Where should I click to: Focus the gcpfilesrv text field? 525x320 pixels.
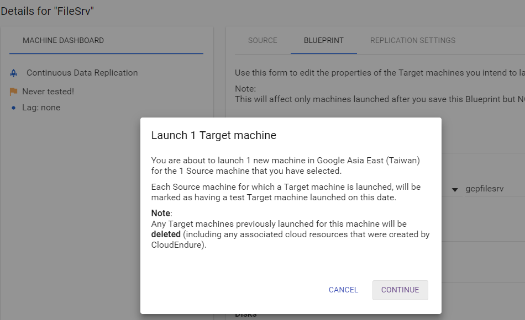[x=495, y=189]
